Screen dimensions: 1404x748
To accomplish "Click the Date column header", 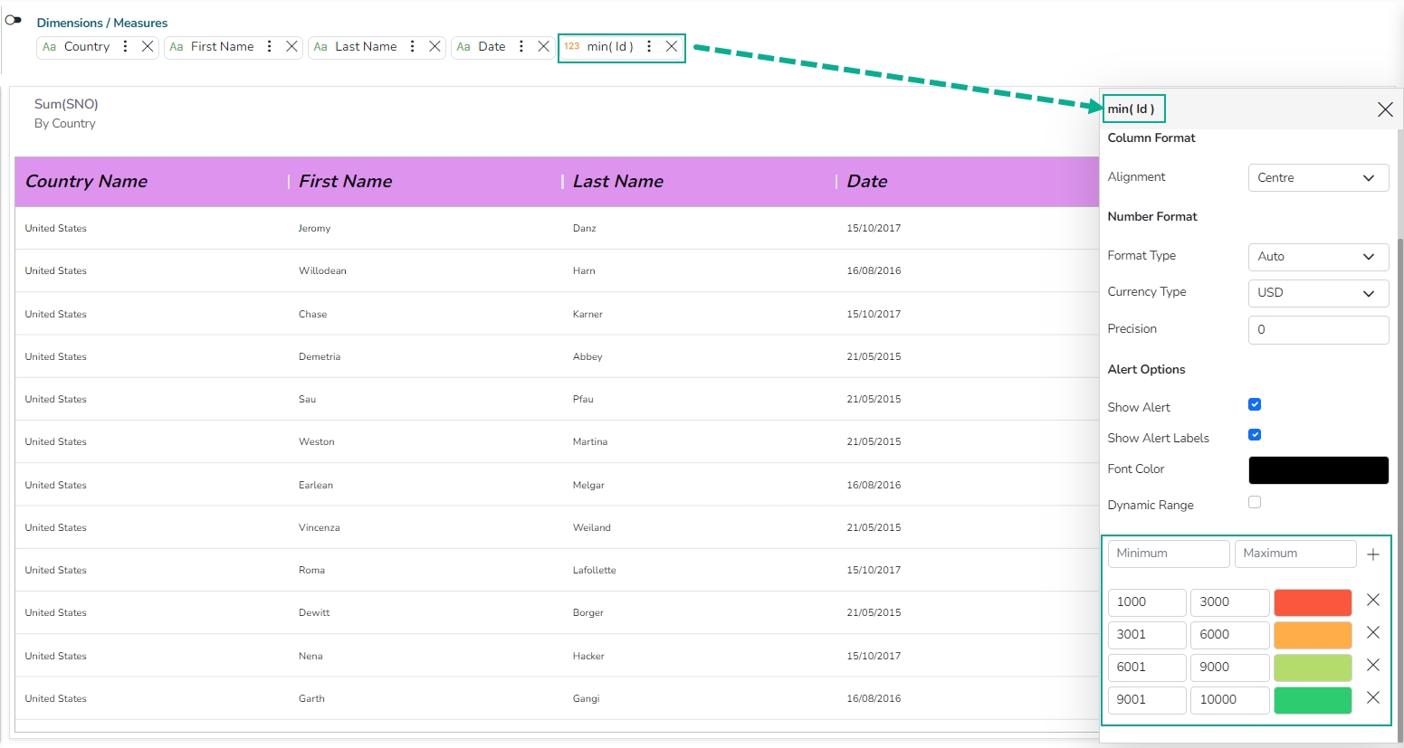I will click(866, 182).
